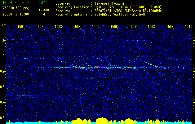Click the 1509 time axis label
This screenshot has width=195, height=124.
170,26
